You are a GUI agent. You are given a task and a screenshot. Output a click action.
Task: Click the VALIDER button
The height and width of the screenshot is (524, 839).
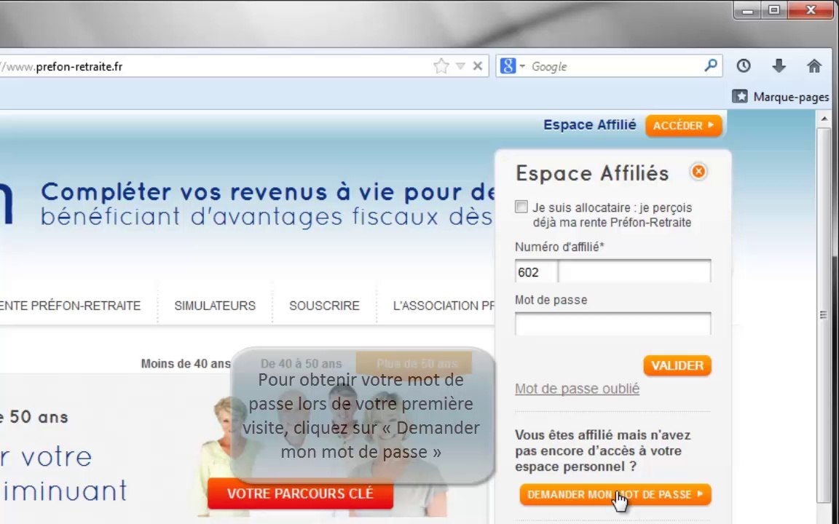tap(677, 366)
